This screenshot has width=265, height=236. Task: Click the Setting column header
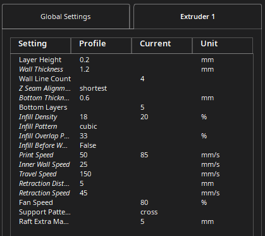[40, 46]
